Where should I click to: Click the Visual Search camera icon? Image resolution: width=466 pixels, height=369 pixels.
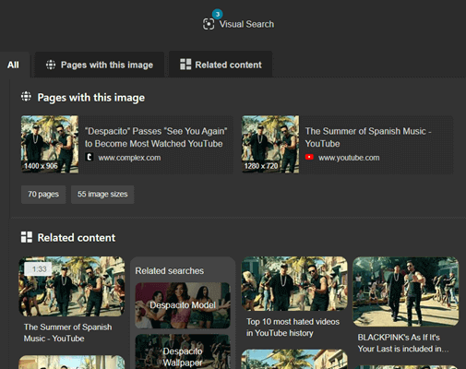[209, 24]
